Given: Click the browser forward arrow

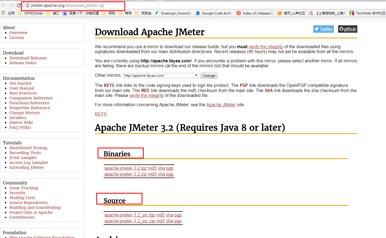Looking at the screenshot, I should pyautogui.click(x=11, y=5).
